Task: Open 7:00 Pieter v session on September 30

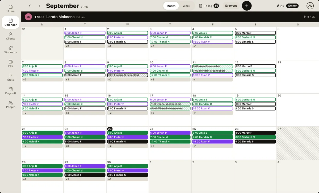Action: tap(127, 170)
